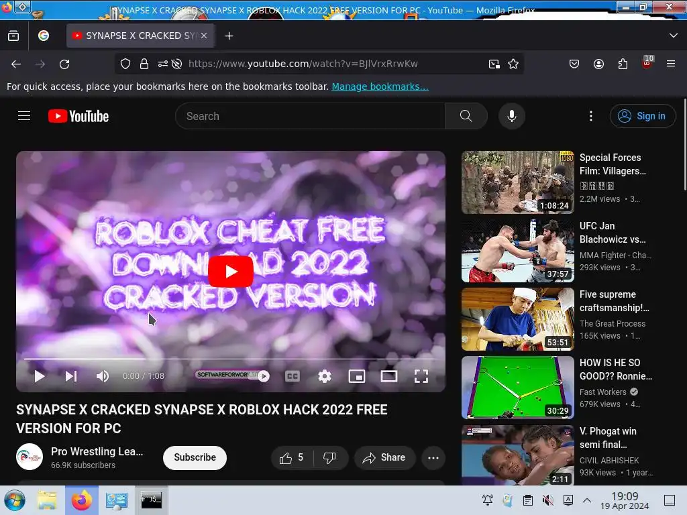
Task: Expand the list all tabs chevron
Action: (674, 36)
